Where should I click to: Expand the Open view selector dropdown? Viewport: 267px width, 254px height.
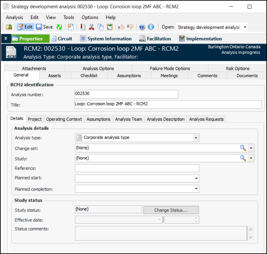pos(245,27)
